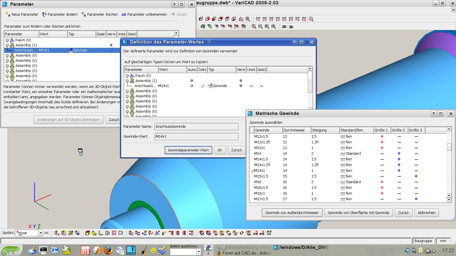Switch to 2D mode

(x=284, y=27)
